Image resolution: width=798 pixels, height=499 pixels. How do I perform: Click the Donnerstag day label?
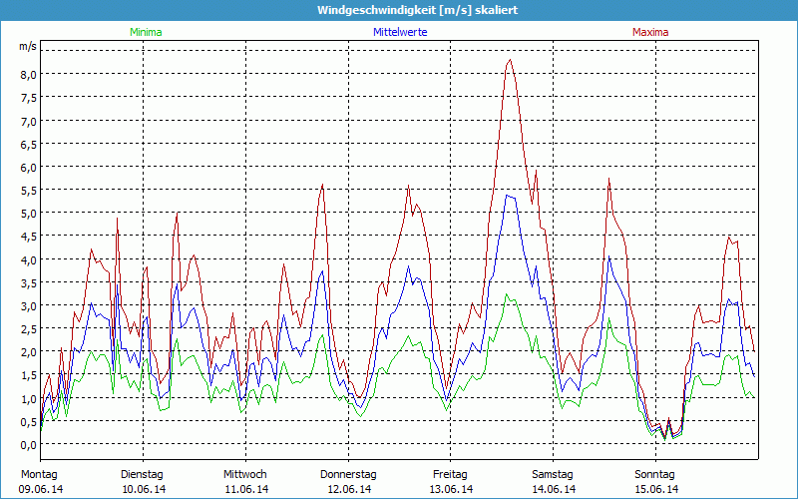[x=348, y=475]
